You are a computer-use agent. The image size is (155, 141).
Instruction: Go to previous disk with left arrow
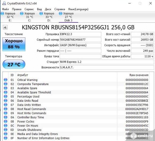[x=5, y=27]
